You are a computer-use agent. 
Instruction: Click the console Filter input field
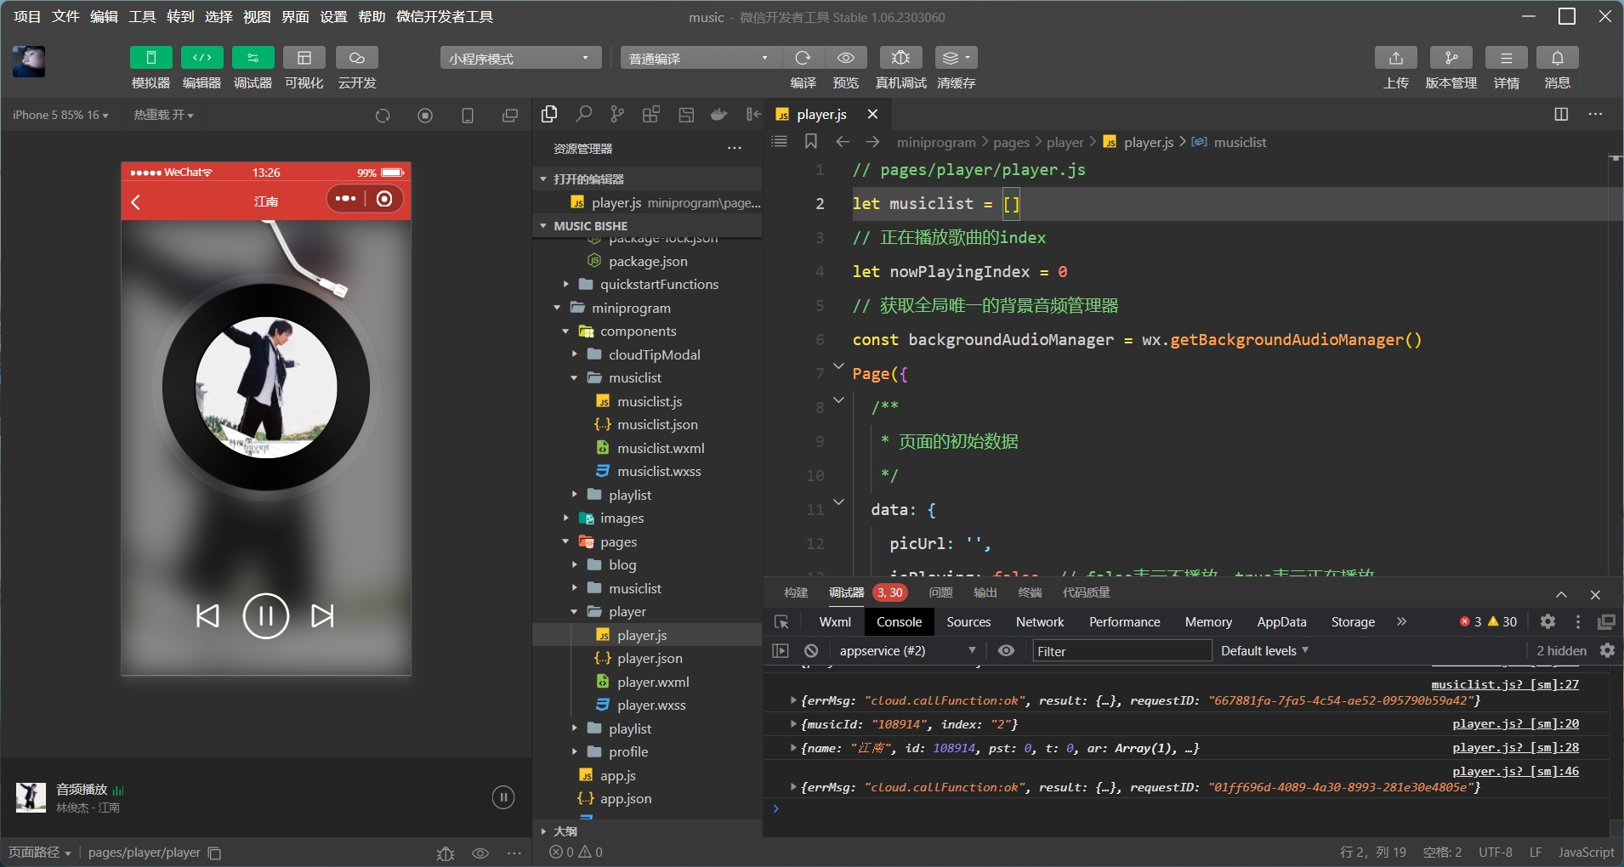[x=1121, y=651]
